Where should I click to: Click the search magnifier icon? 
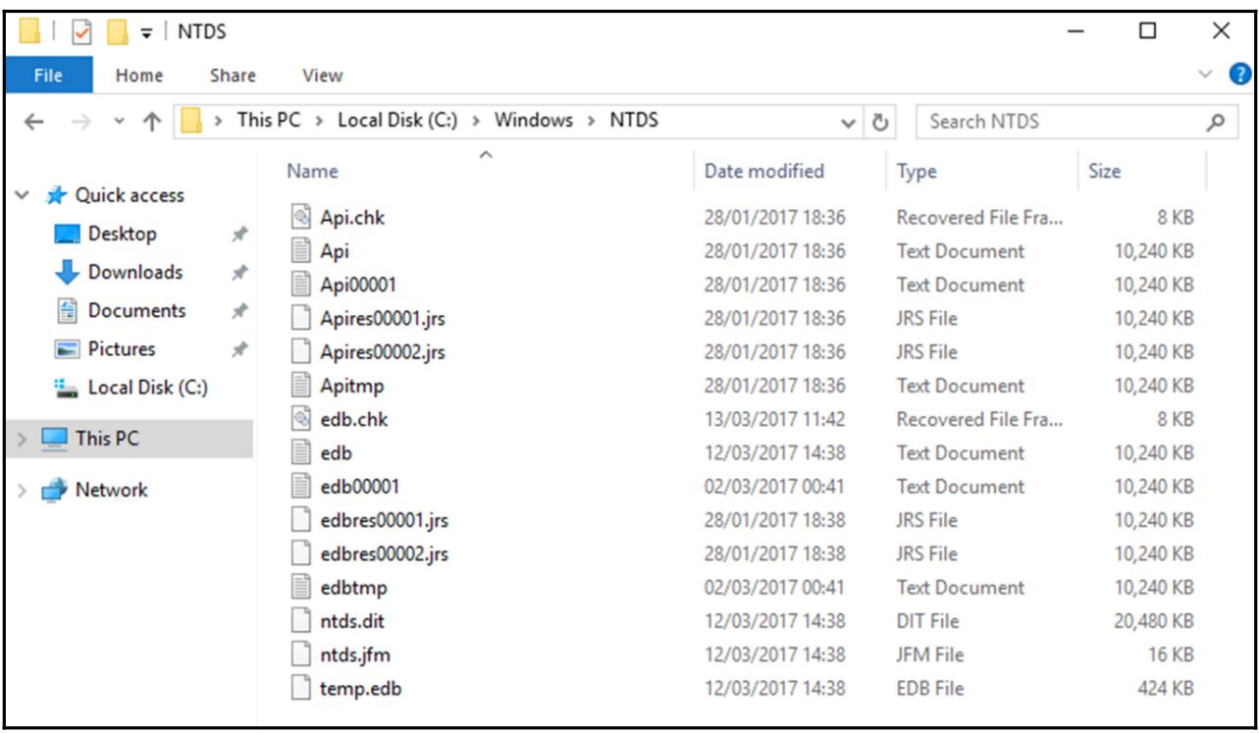click(1215, 122)
